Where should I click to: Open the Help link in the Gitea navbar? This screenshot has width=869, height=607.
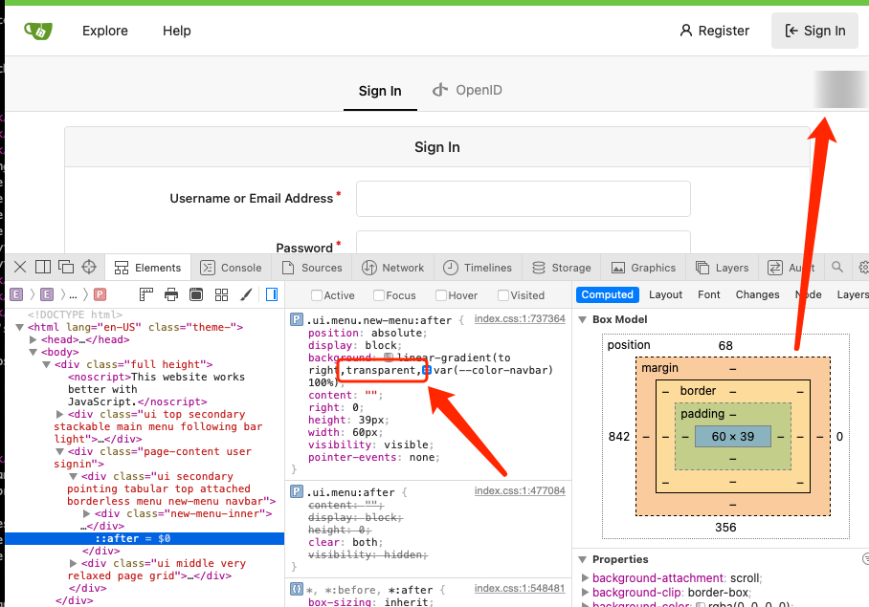[x=177, y=31]
